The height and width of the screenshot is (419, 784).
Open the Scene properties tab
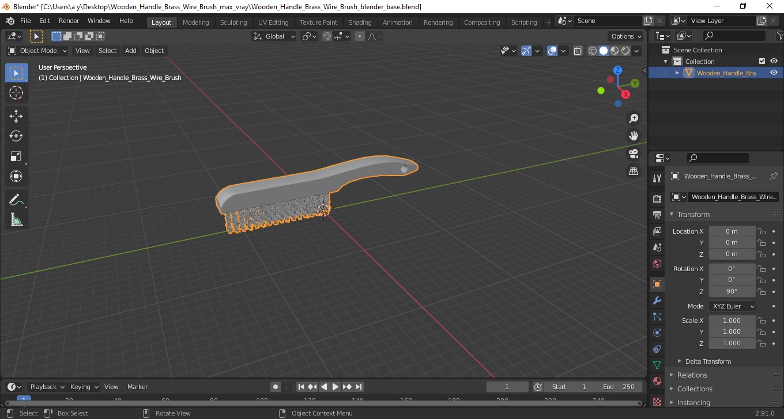coord(657,247)
